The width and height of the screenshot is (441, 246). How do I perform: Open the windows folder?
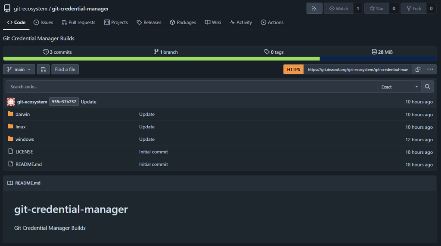[25, 139]
